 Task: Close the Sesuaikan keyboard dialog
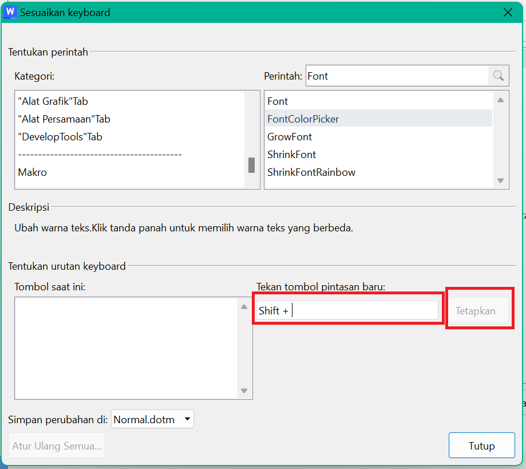coord(507,12)
